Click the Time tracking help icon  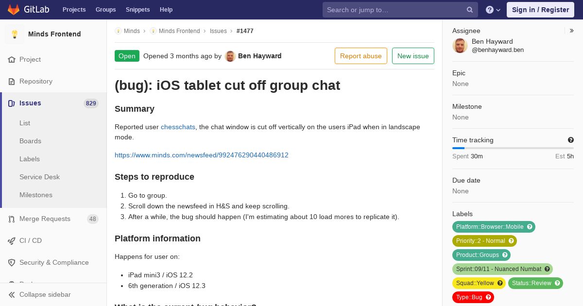(571, 140)
